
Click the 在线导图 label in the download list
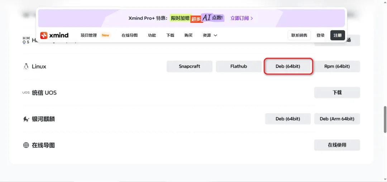(43, 145)
